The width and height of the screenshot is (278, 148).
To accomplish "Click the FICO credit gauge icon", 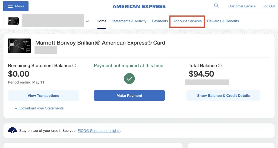I will (12, 130).
